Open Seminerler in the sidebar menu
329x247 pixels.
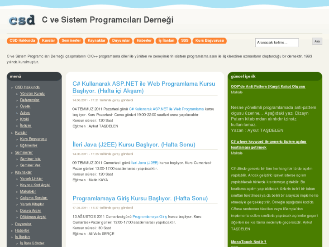24,152
